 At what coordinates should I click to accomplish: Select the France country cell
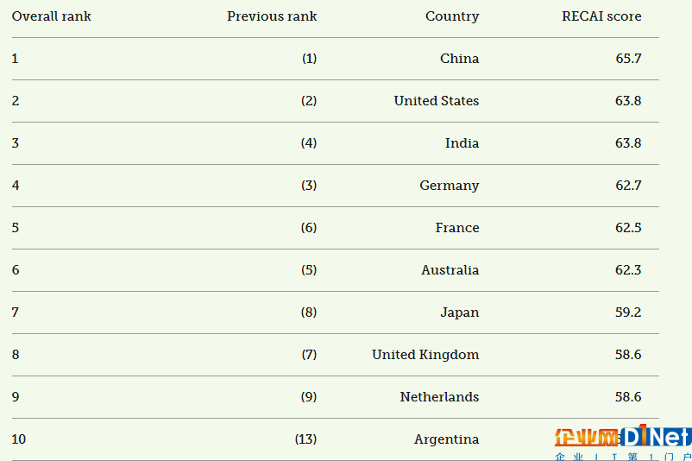(457, 228)
